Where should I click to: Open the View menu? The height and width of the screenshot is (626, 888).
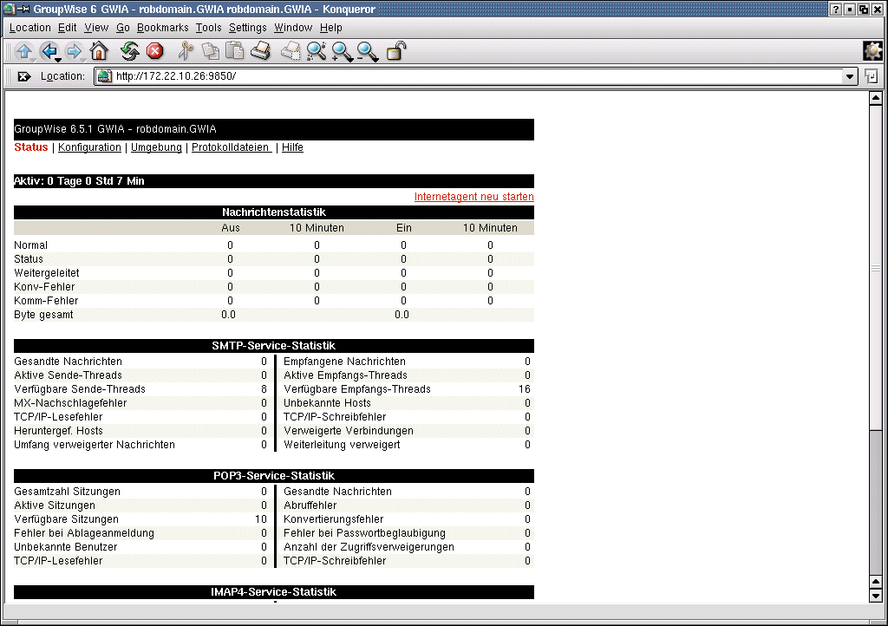coord(96,28)
